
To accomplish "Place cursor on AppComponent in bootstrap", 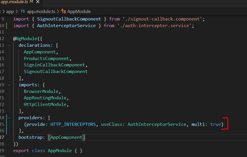I will click(x=67, y=137).
